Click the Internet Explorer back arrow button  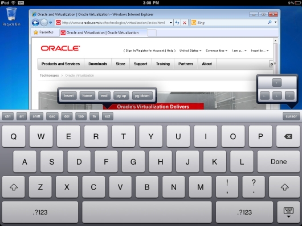click(35, 23)
